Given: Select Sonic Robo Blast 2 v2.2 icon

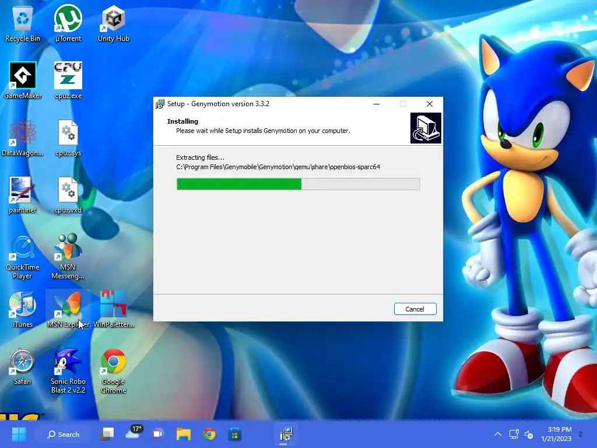Looking at the screenshot, I should click(68, 371).
